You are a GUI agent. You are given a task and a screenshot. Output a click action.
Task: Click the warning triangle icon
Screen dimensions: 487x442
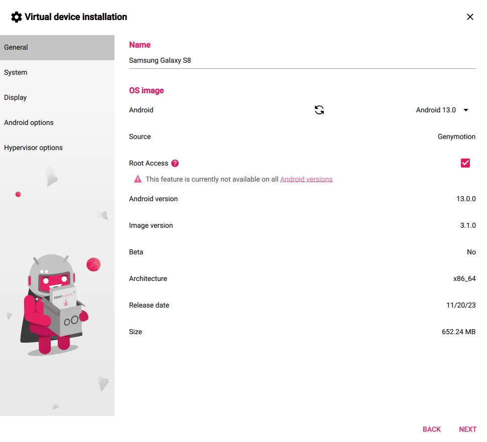tap(138, 179)
